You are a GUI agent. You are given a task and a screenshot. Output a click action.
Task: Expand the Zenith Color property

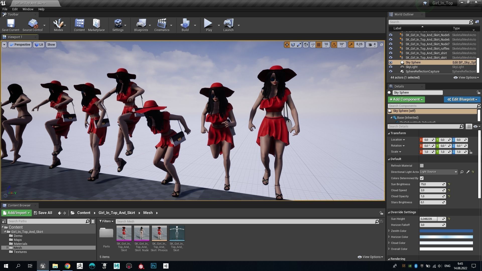pos(389,231)
